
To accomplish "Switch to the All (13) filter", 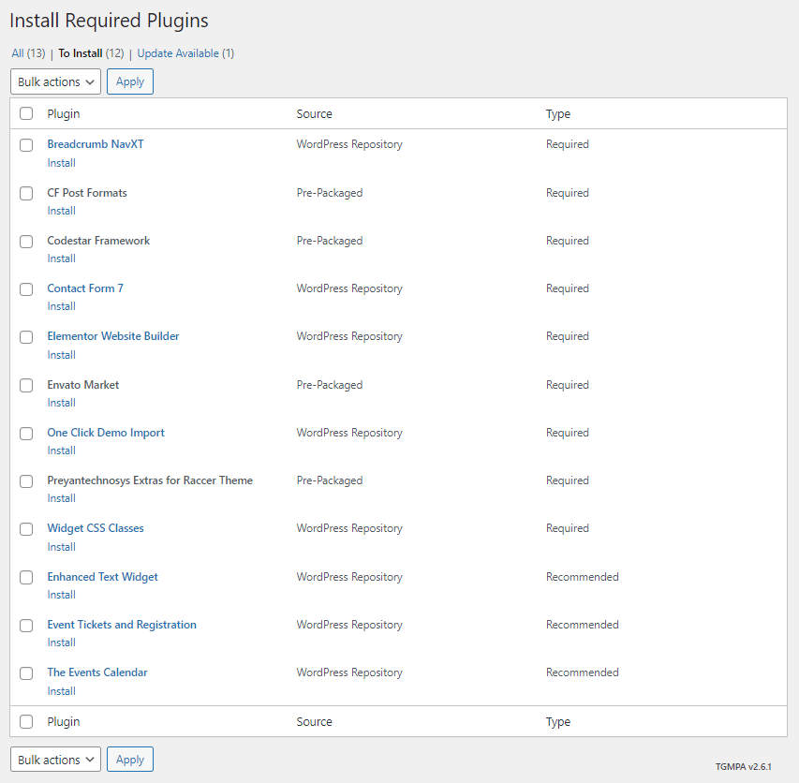I will 28,53.
